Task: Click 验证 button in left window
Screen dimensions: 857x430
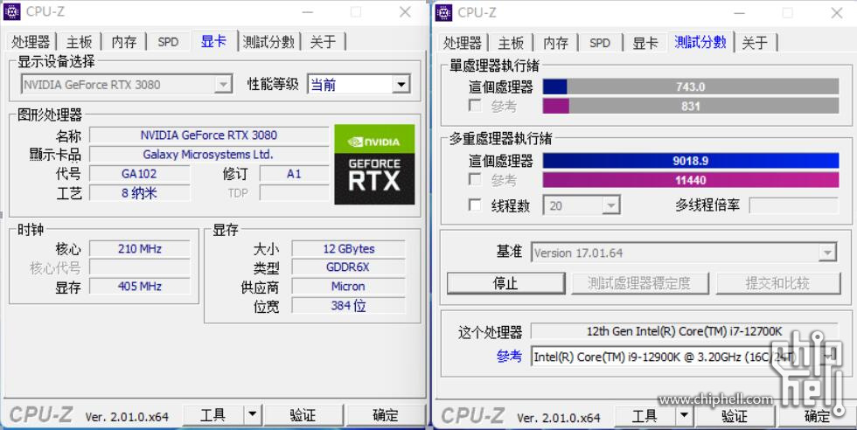Action: tap(303, 415)
